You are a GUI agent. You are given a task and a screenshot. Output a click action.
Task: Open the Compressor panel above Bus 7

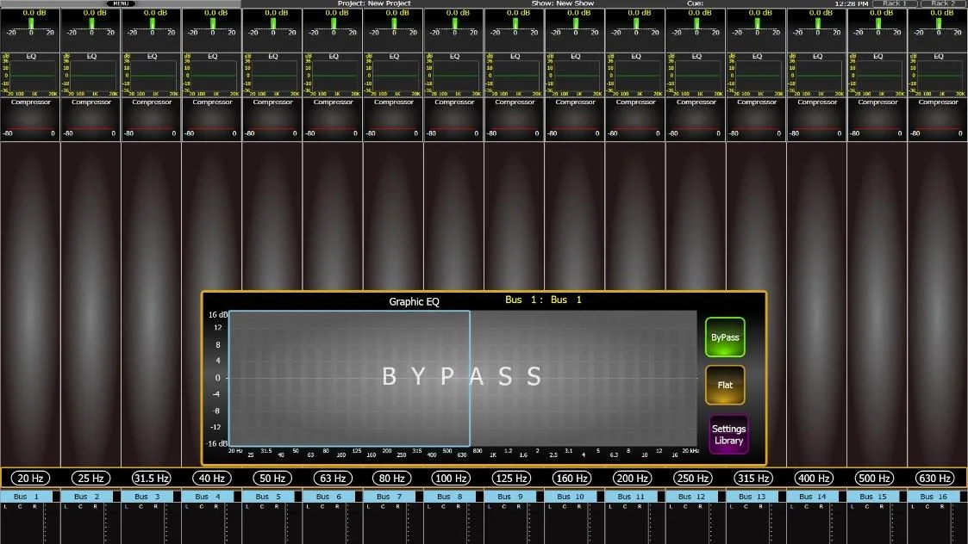(x=393, y=119)
